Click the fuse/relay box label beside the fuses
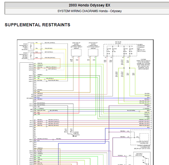The height and width of the screenshot is (165, 169). pos(141,48)
